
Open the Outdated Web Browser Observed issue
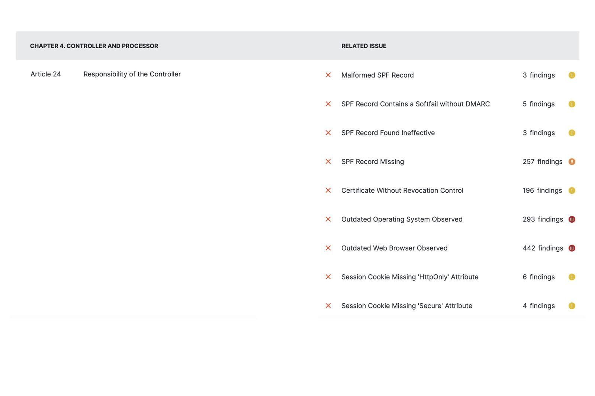394,248
